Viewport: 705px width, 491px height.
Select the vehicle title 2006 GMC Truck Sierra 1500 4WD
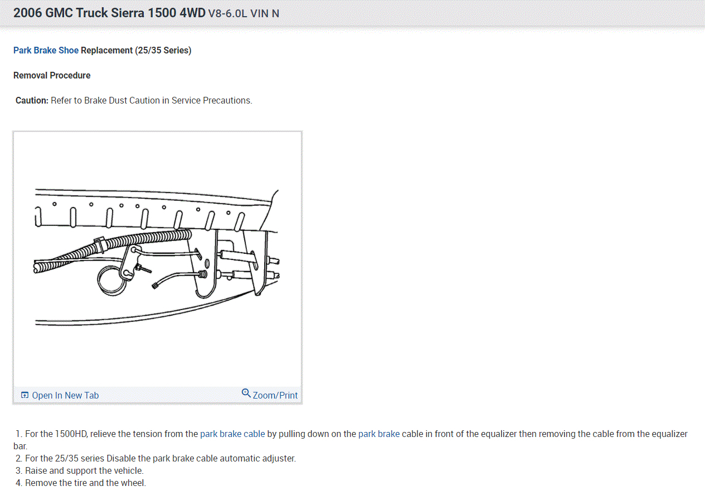[109, 13]
